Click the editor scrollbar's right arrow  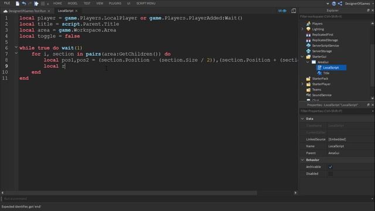pos(295,193)
